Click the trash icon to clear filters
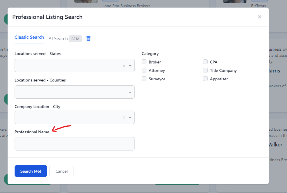This screenshot has width=287, height=193. [88, 38]
